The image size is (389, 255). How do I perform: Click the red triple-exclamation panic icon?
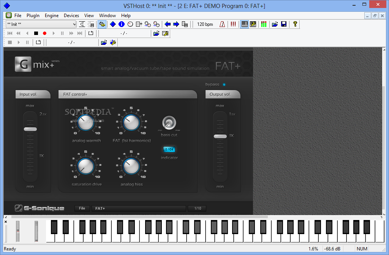233,24
